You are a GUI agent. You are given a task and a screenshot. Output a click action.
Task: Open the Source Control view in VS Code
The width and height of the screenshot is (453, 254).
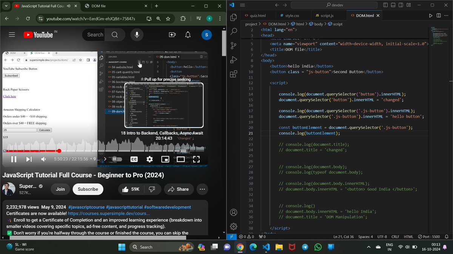tap(233, 46)
